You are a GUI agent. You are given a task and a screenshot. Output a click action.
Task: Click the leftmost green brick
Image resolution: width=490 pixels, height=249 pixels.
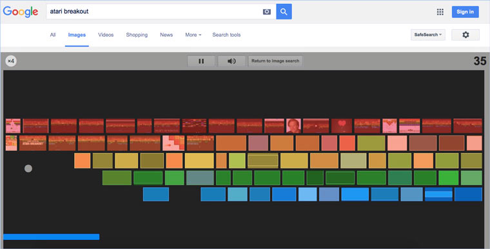tap(117, 177)
